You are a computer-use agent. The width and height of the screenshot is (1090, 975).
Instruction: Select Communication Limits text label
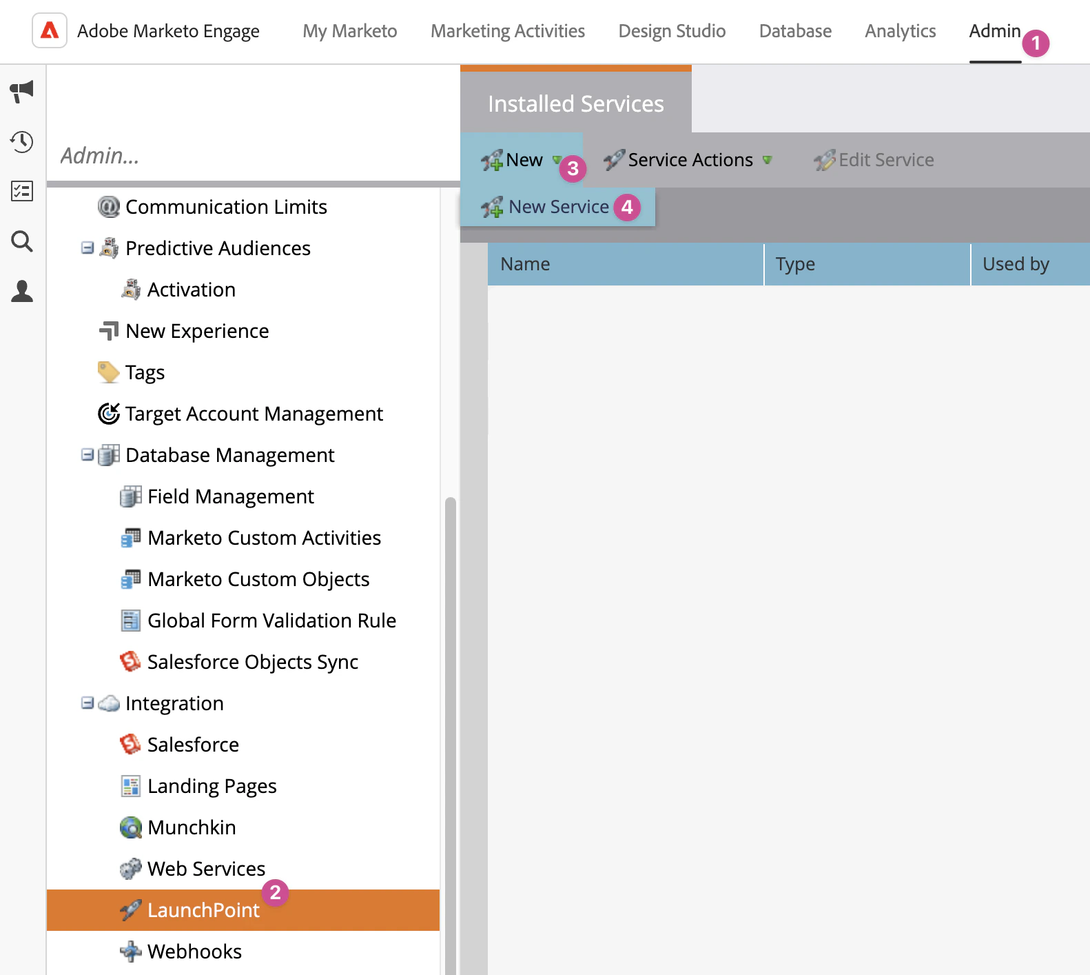[226, 206]
